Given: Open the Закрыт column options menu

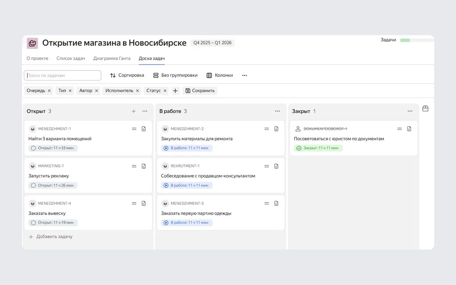Looking at the screenshot, I should tap(410, 111).
